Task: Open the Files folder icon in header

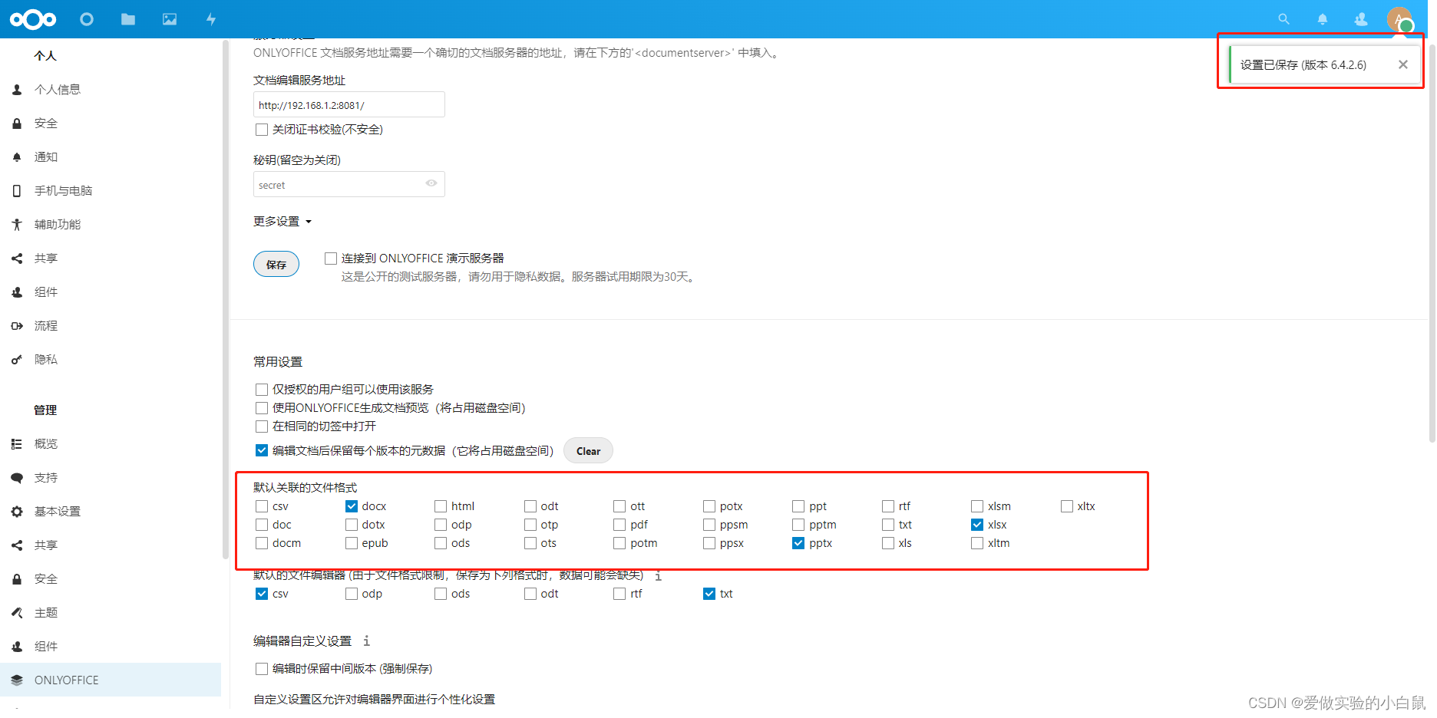Action: click(128, 19)
